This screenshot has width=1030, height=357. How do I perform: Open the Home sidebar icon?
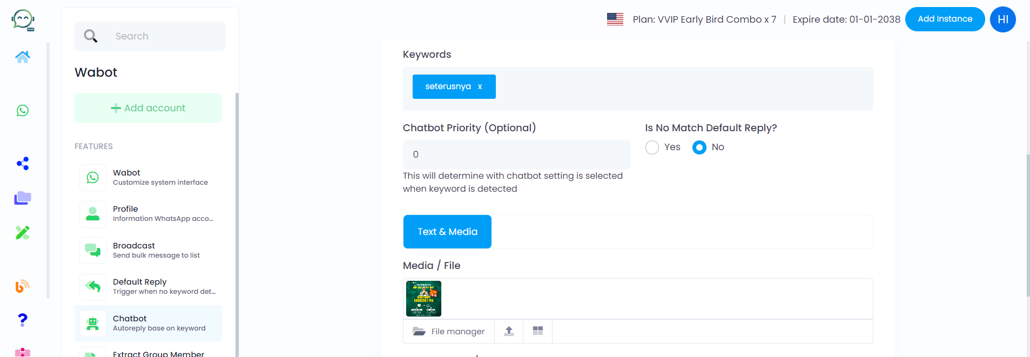click(x=22, y=57)
